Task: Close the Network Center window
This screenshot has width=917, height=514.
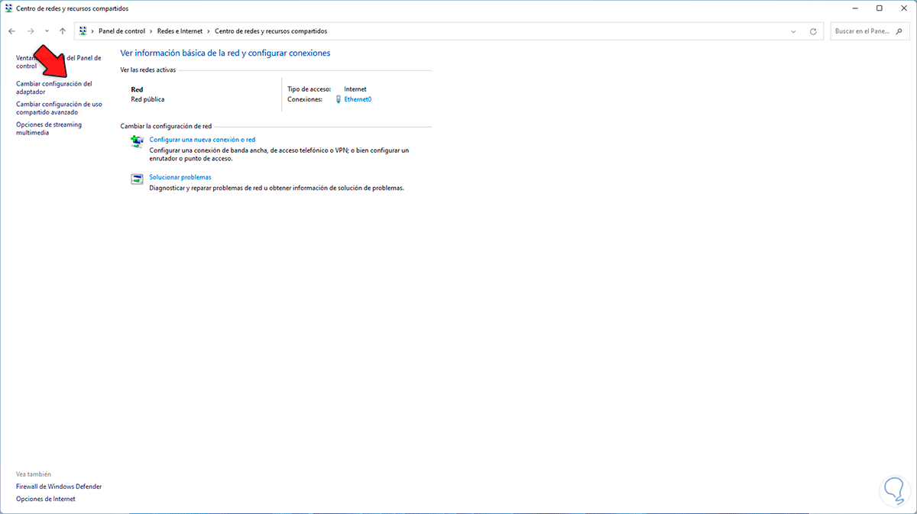Action: pos(902,8)
